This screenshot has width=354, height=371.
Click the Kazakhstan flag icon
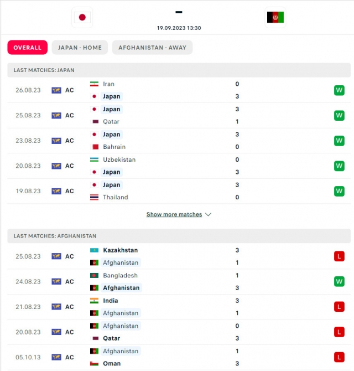pyautogui.click(x=94, y=250)
